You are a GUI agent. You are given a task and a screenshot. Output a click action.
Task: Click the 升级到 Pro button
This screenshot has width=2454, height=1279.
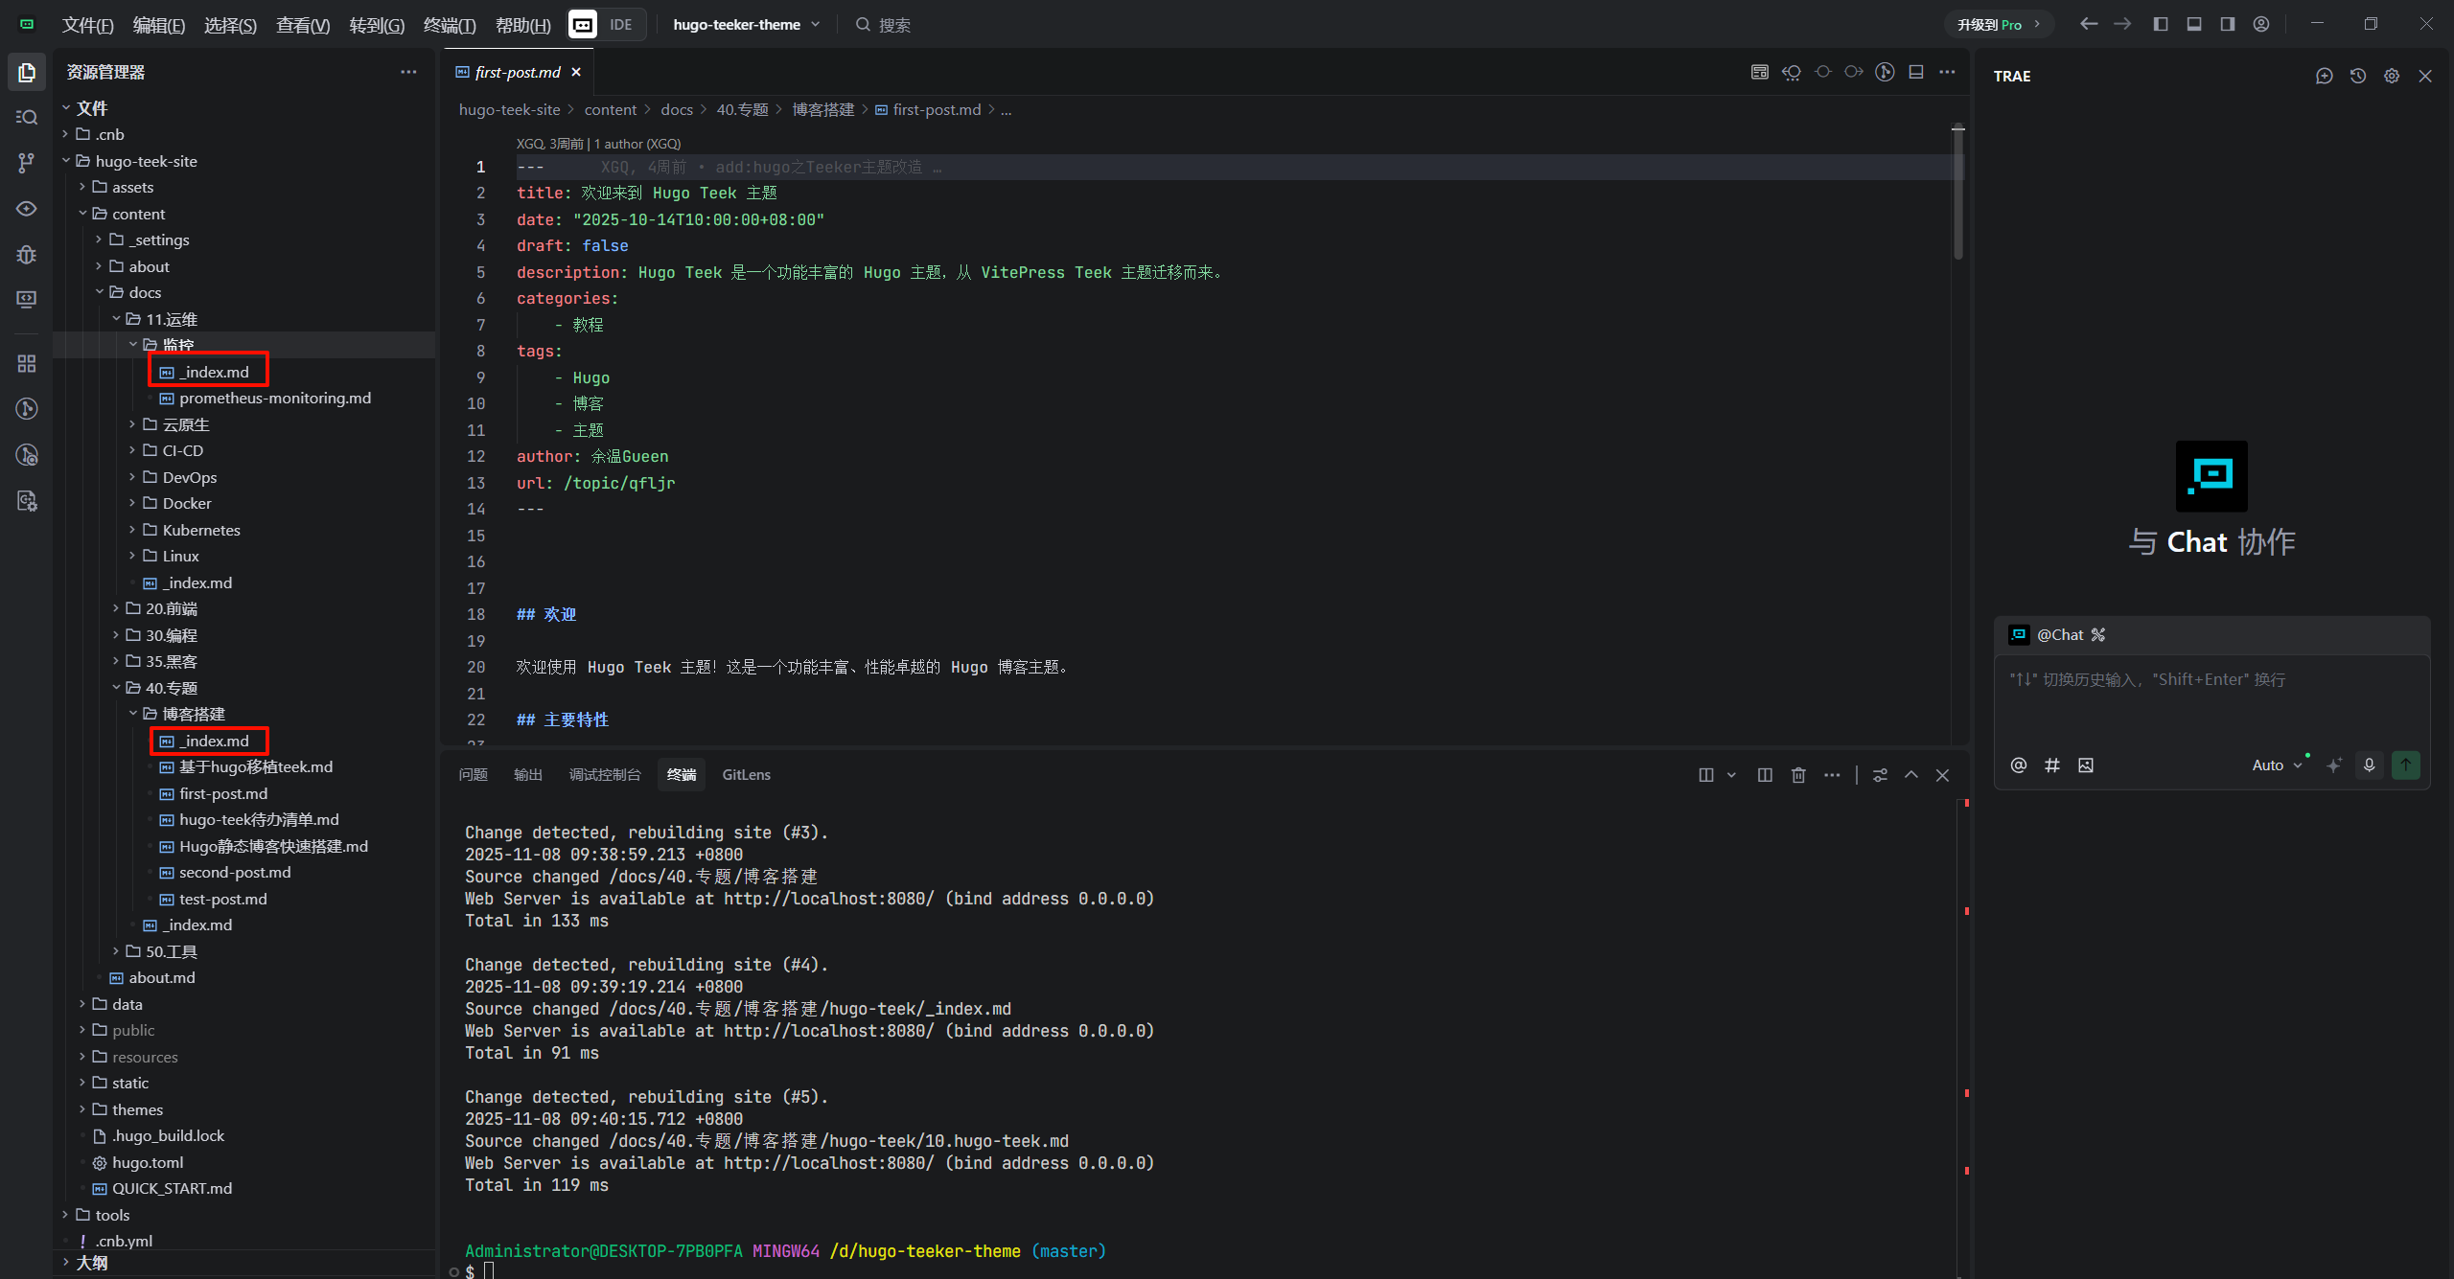[x=1998, y=24]
